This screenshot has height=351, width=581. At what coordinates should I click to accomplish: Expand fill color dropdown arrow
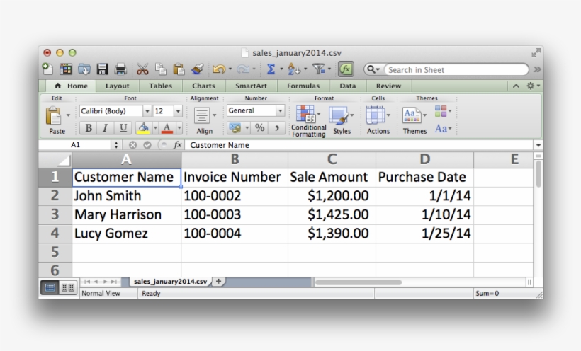pyautogui.click(x=155, y=128)
